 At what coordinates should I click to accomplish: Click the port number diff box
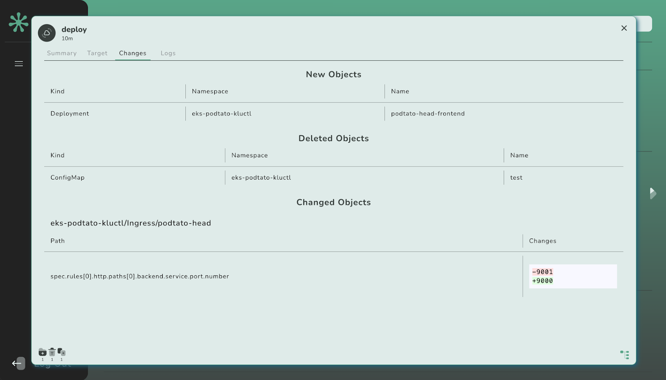pyautogui.click(x=572, y=276)
